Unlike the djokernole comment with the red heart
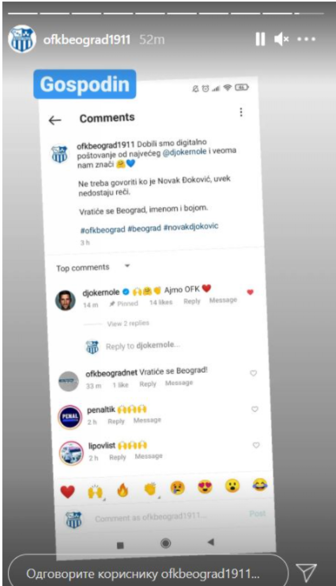Screen dimensions: 336x586 click(250, 292)
